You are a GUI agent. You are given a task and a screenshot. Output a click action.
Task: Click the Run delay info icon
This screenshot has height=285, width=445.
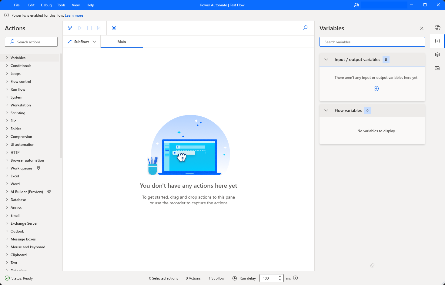coord(296,278)
